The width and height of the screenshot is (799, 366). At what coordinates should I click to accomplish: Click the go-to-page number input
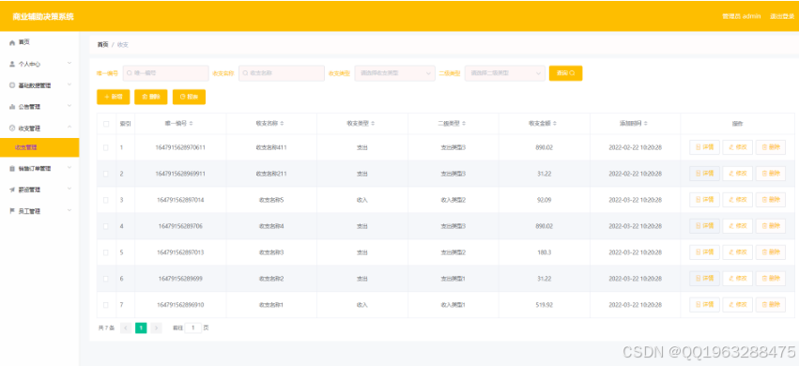pos(193,328)
